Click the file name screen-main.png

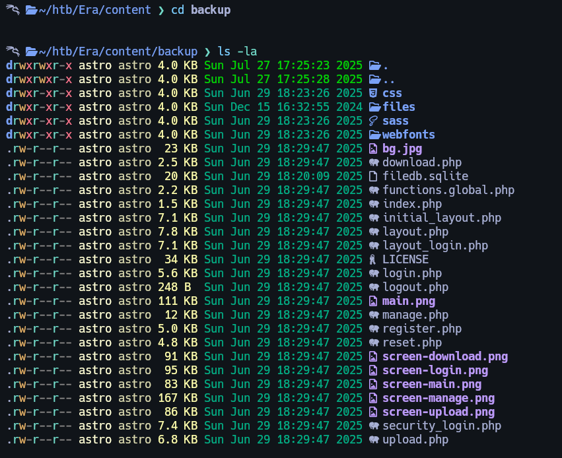(x=432, y=385)
